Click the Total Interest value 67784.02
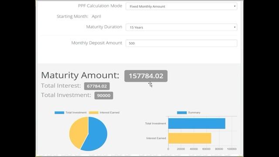The height and width of the screenshot is (157, 279). coord(97,86)
